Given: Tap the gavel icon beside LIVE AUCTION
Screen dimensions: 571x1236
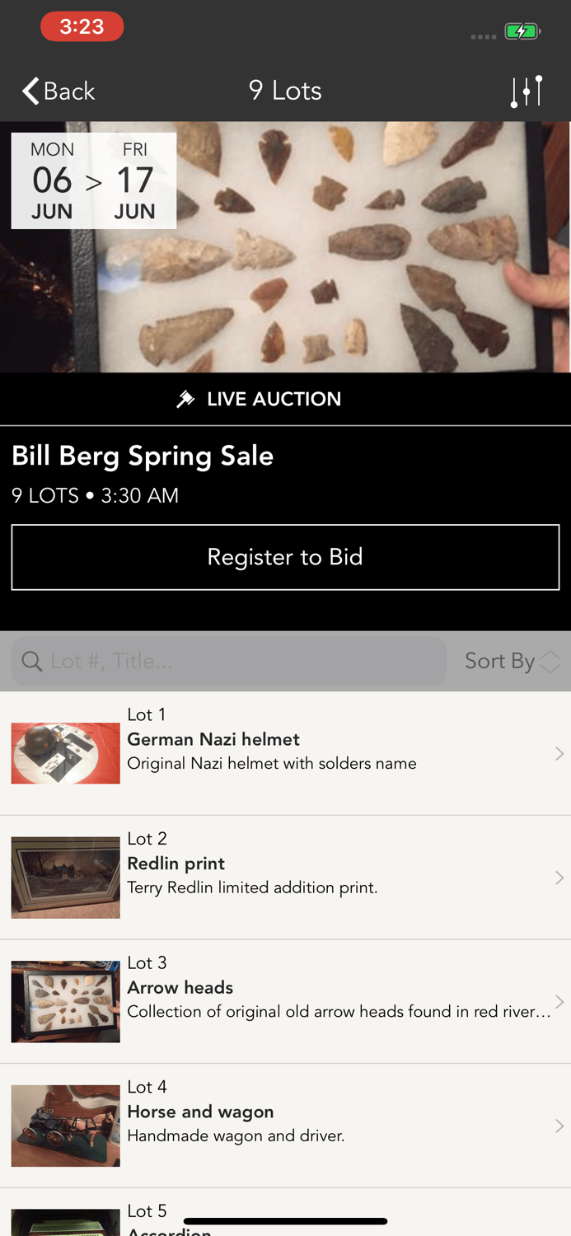Looking at the screenshot, I should tap(187, 398).
